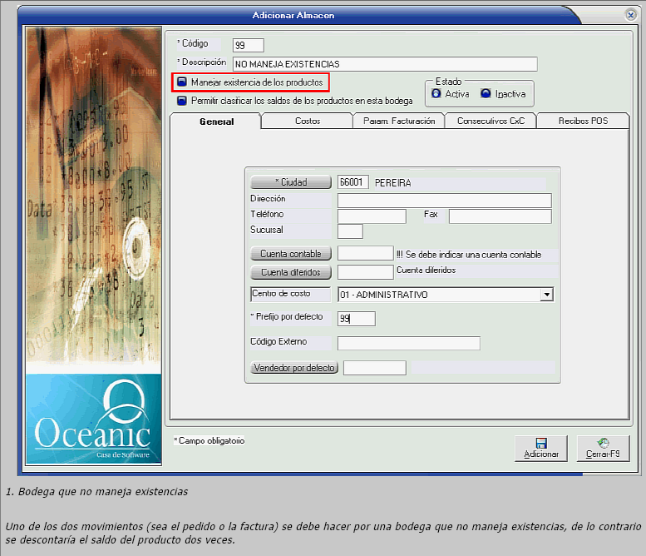The image size is (646, 556).
Task: Focus the Dirección input field
Action: pyautogui.click(x=444, y=201)
